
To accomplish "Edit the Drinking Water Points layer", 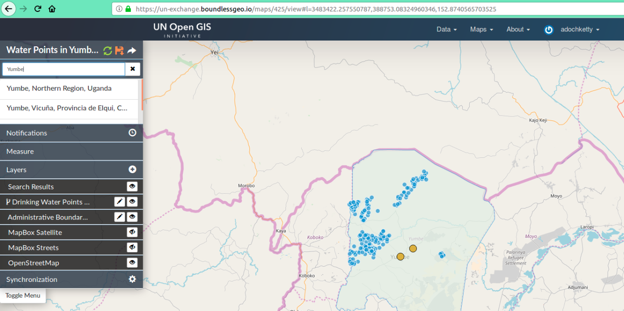I will pyautogui.click(x=120, y=202).
